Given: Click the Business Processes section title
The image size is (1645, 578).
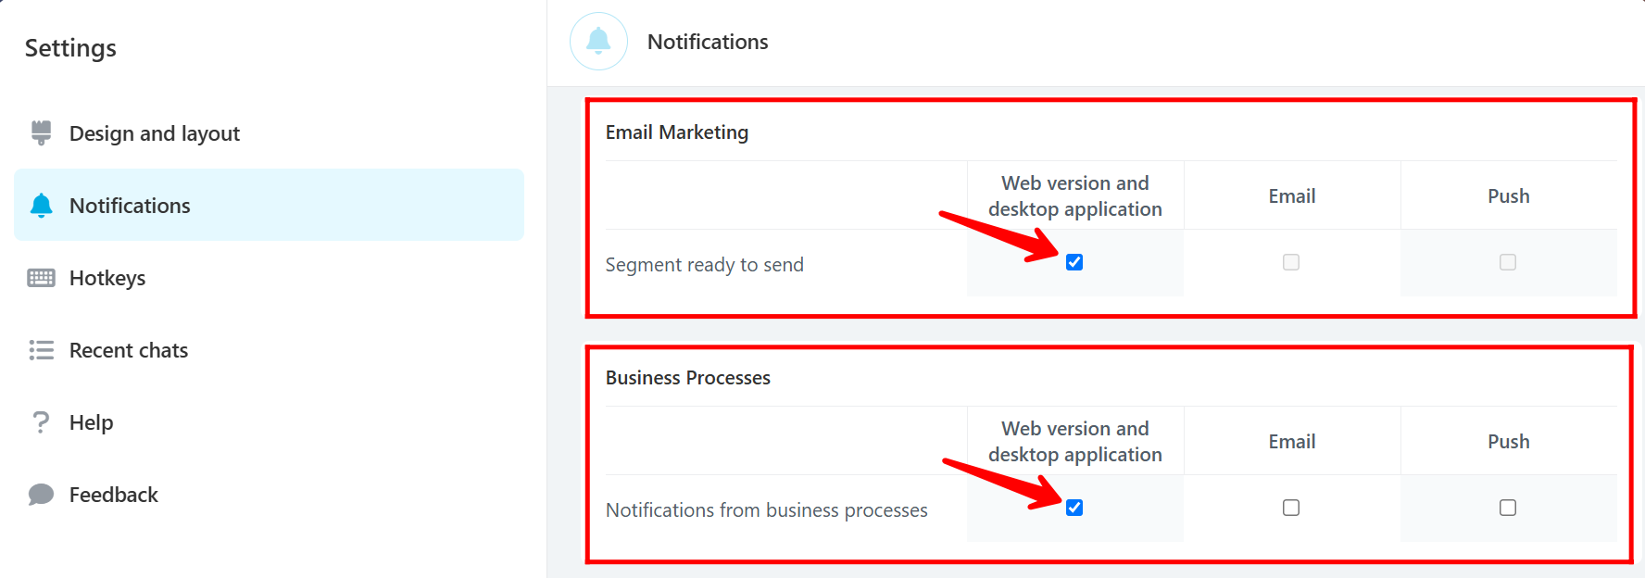Looking at the screenshot, I should click(688, 378).
